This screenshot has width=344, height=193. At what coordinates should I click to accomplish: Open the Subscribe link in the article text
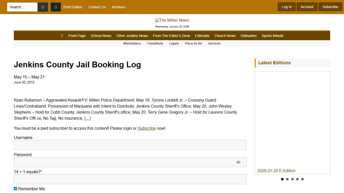coord(147,128)
